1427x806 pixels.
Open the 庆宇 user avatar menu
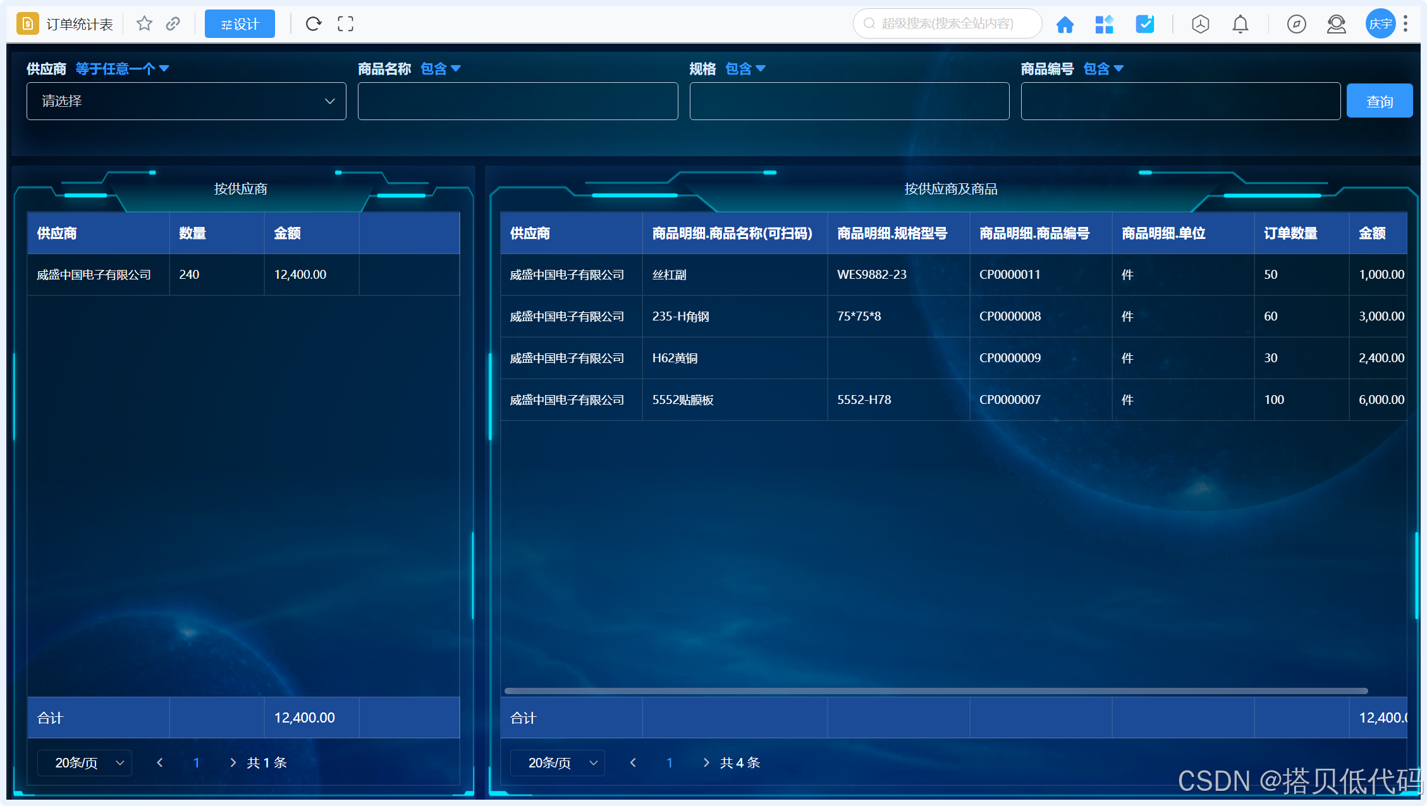[1380, 24]
